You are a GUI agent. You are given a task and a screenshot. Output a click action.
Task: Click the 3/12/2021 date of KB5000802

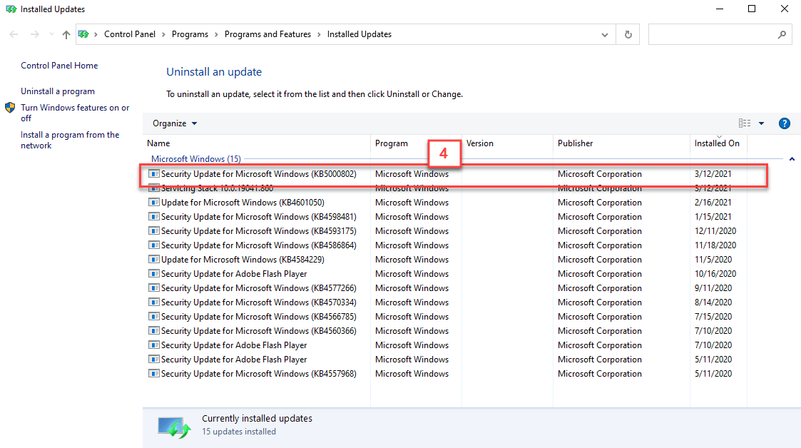[x=713, y=173]
